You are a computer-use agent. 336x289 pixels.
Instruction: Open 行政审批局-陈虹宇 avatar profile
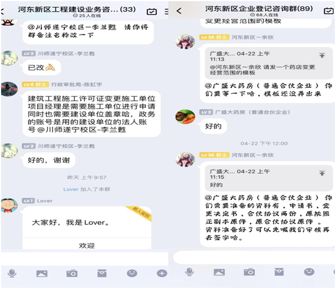point(9,89)
